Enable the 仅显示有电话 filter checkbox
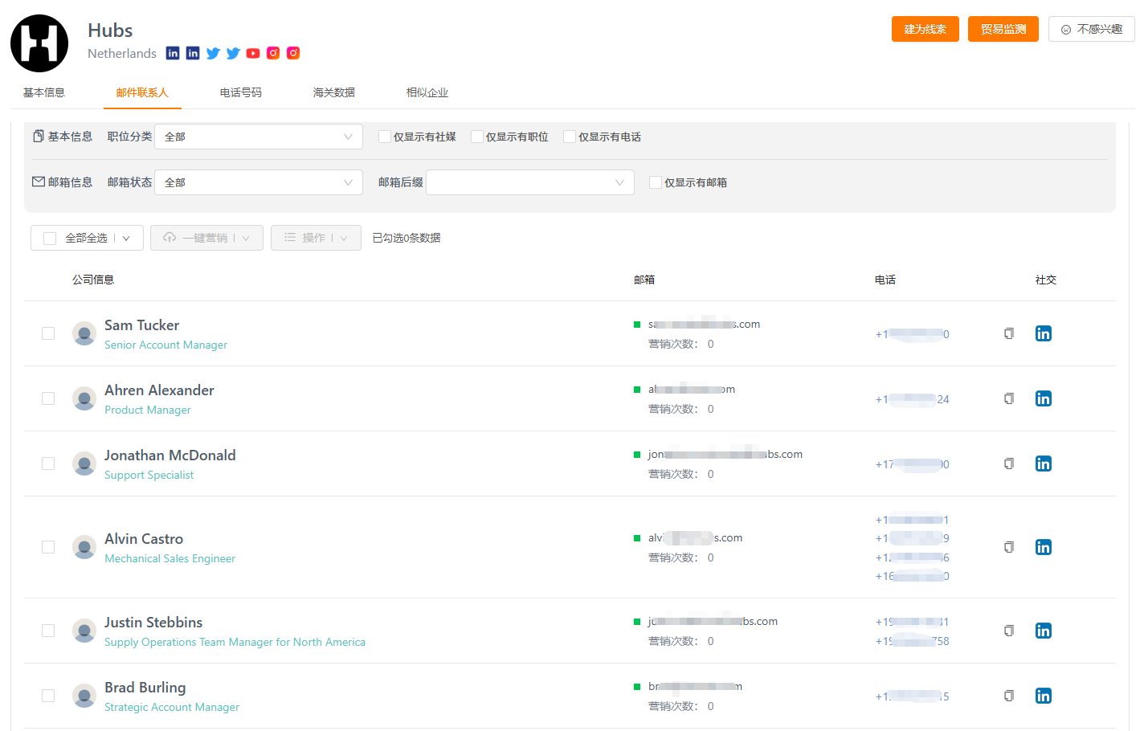Screen dimensions: 1140x731 [x=570, y=137]
